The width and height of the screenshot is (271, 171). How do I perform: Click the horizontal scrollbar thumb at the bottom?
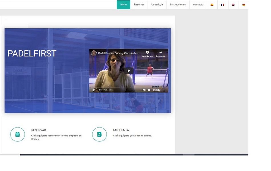pos(189,155)
